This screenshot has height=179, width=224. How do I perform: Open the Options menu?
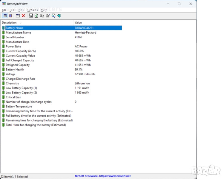coord(32,10)
